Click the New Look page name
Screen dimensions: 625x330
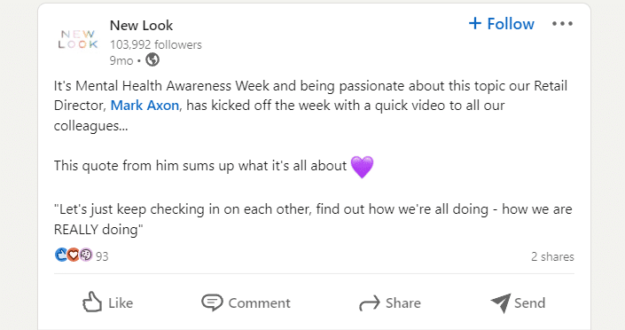[x=141, y=26]
